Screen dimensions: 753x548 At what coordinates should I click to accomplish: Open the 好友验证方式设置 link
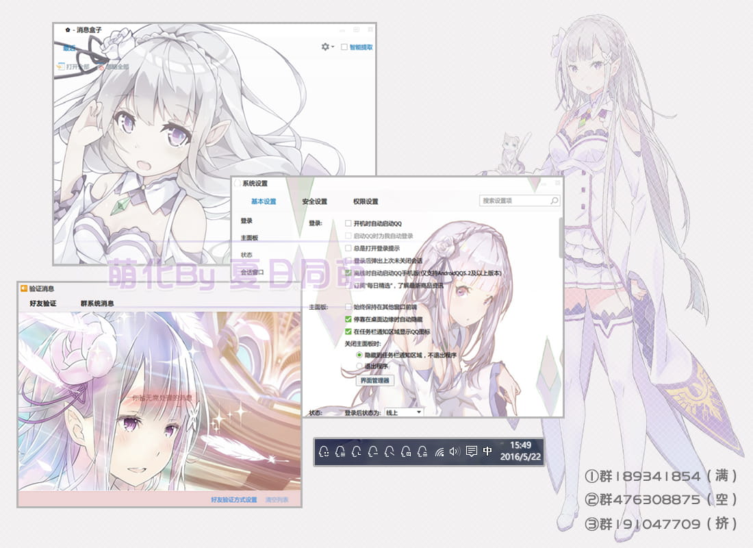coord(234,499)
